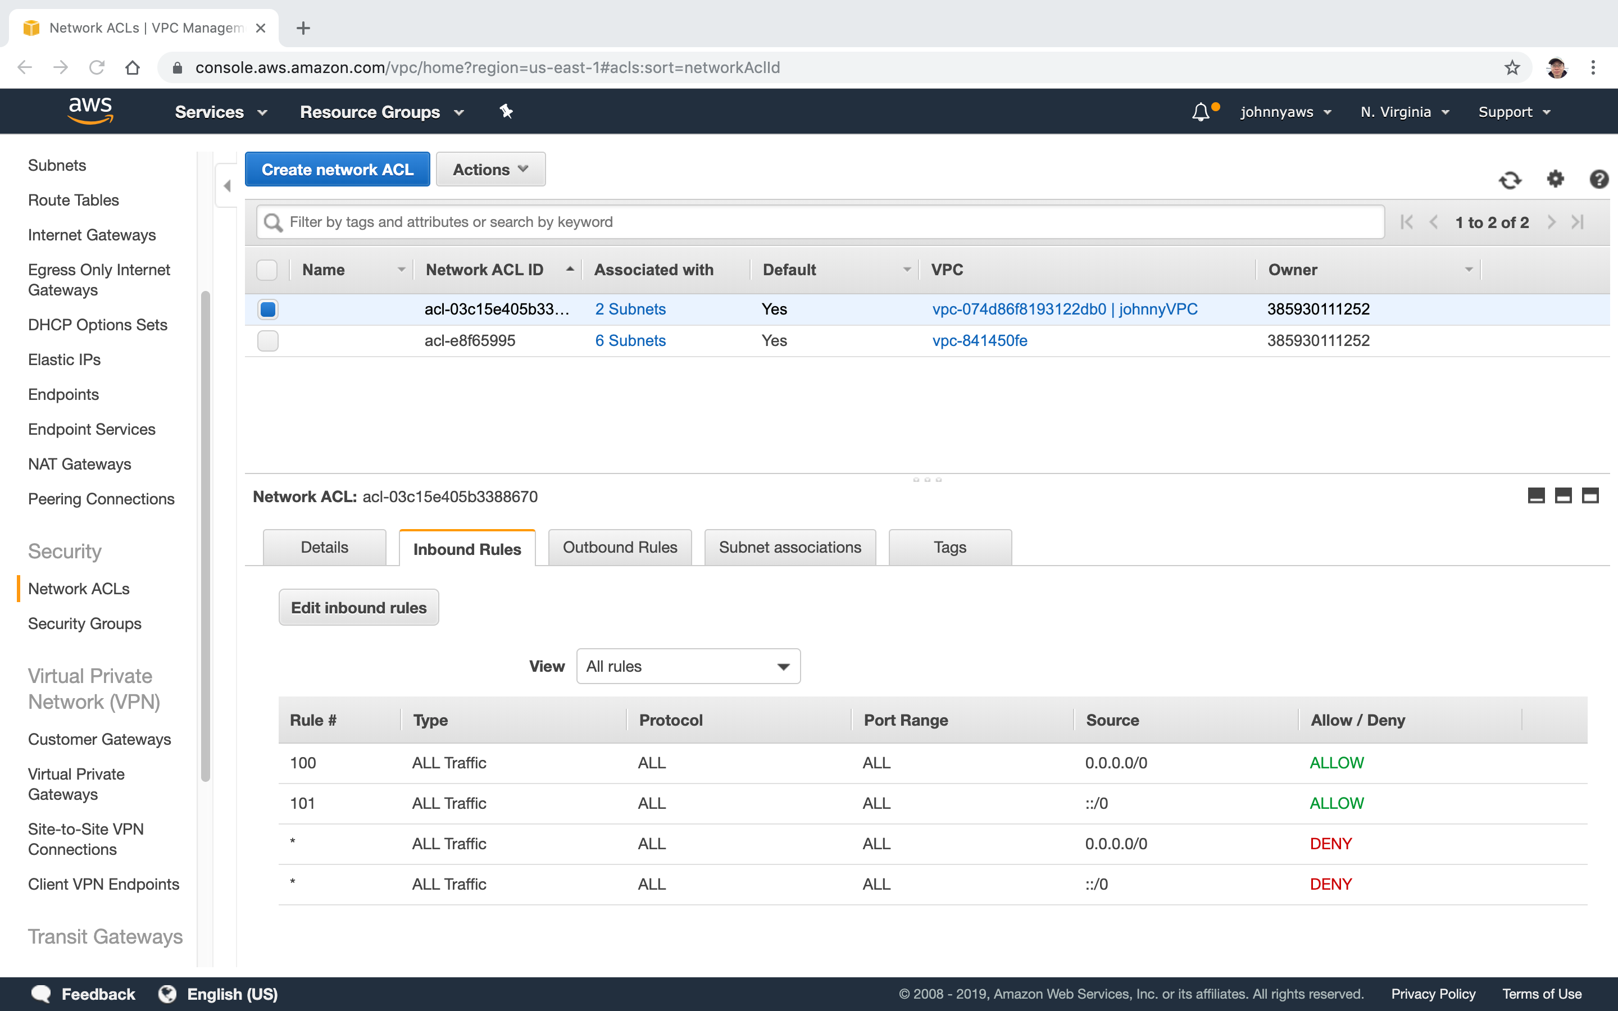This screenshot has width=1618, height=1011.
Task: Collapse the left navigation pane arrow
Action: click(228, 186)
